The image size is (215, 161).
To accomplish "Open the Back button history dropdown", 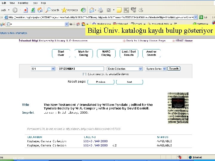I will [x=9, y=10].
